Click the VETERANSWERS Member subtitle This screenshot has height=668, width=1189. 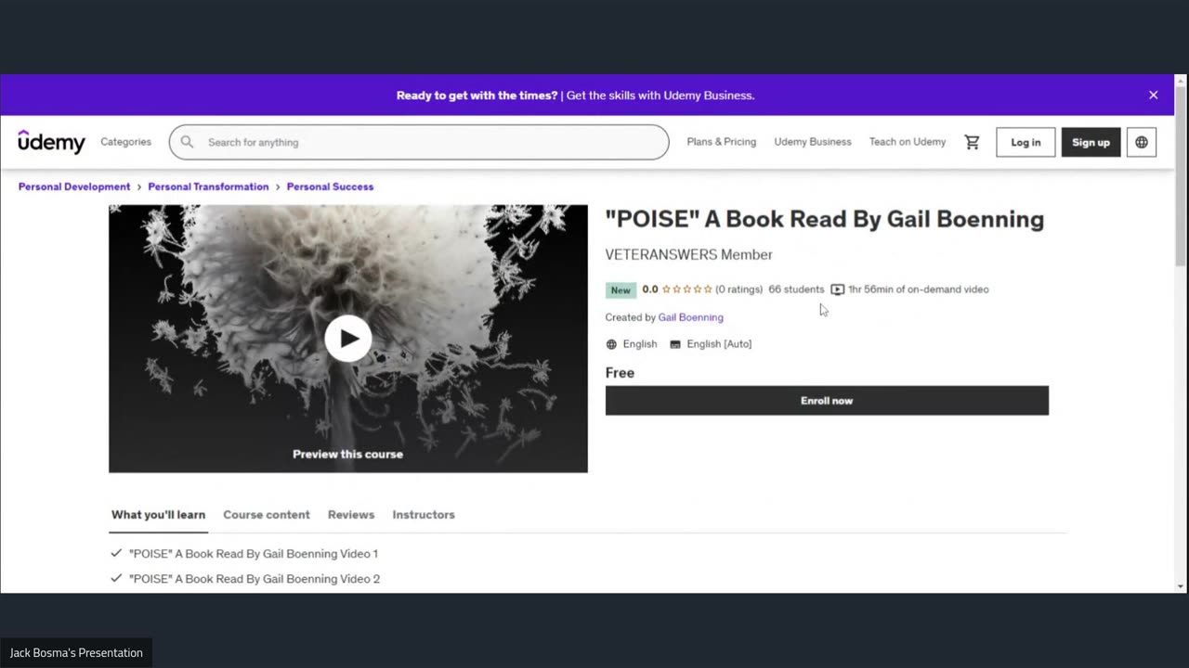688,254
